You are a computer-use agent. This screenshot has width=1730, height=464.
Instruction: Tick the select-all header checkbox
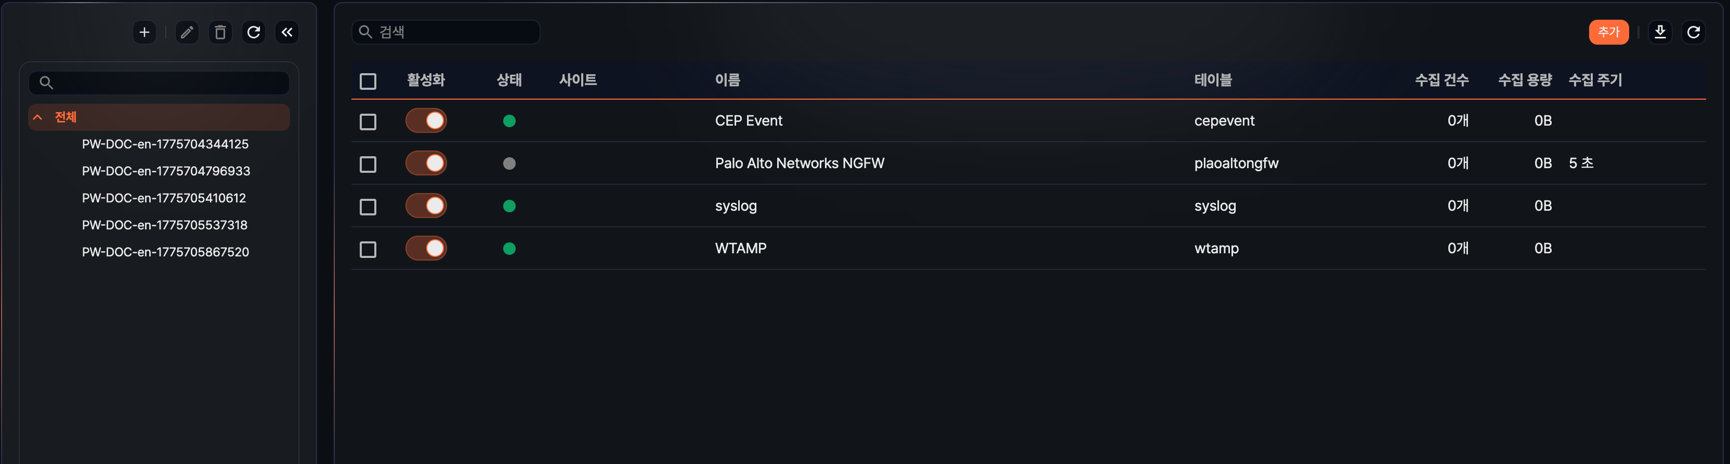click(368, 81)
